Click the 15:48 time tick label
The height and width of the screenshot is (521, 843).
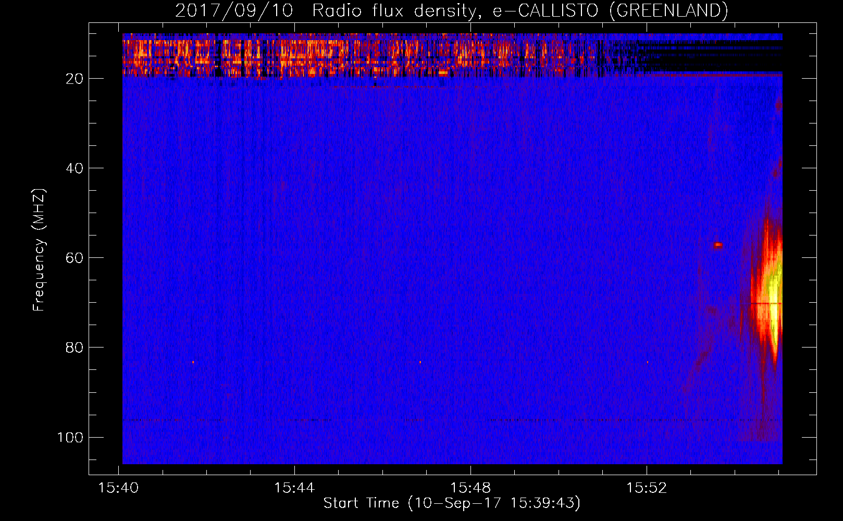[470, 488]
